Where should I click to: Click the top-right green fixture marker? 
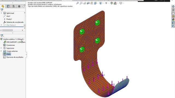click(98, 23)
